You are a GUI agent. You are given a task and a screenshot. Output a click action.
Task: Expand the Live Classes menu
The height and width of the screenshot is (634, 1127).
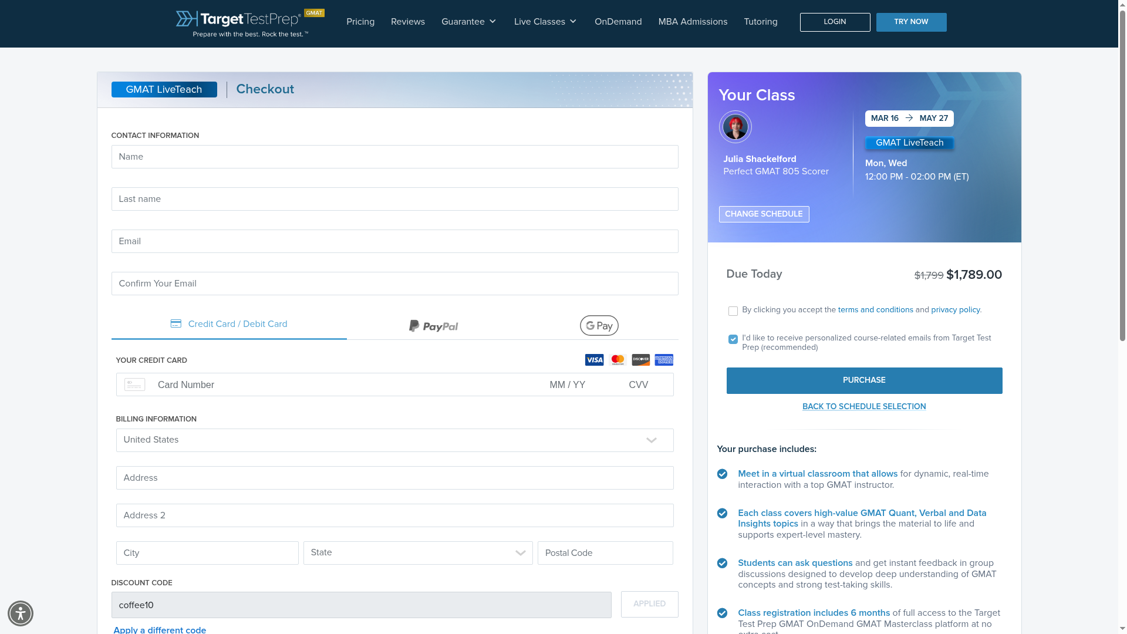click(545, 22)
